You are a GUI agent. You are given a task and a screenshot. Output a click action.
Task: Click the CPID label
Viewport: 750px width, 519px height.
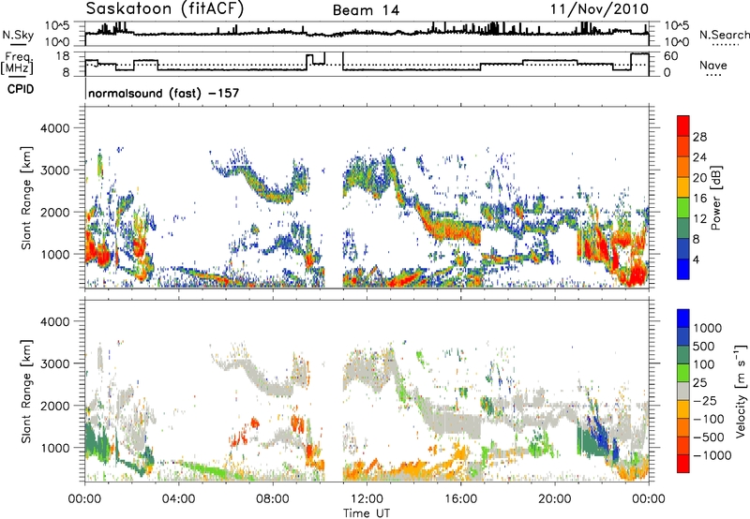(21, 89)
